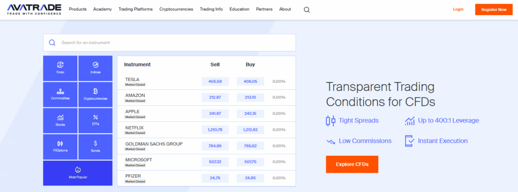Select the Bonds dollar tile
The image size is (518, 192).
click(96, 147)
